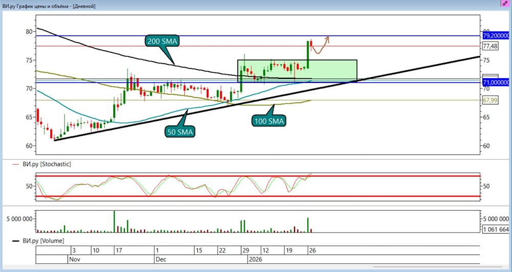Click the 15 date marker on time axis
This screenshot has height=272, width=512.
[199, 251]
